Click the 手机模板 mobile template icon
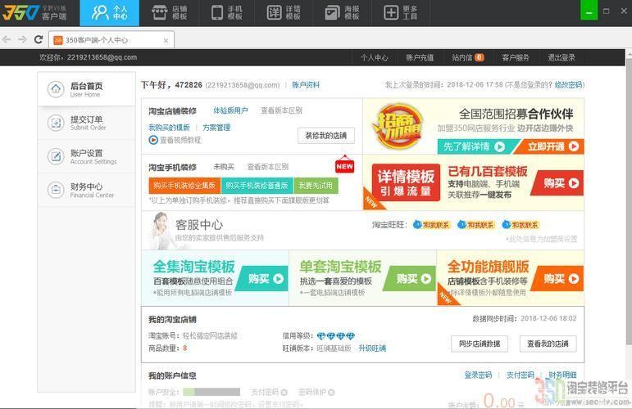The height and width of the screenshot is (409, 632). (216, 12)
